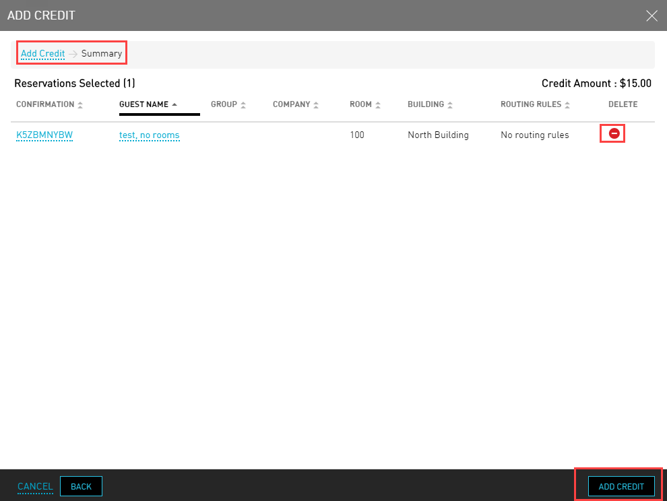
Task: Click the Delete column header
Action: [x=623, y=104]
